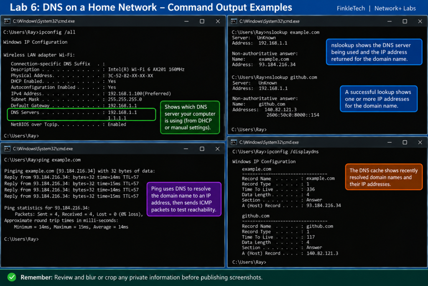Click the 'nslookup example.com' command

tap(275, 32)
